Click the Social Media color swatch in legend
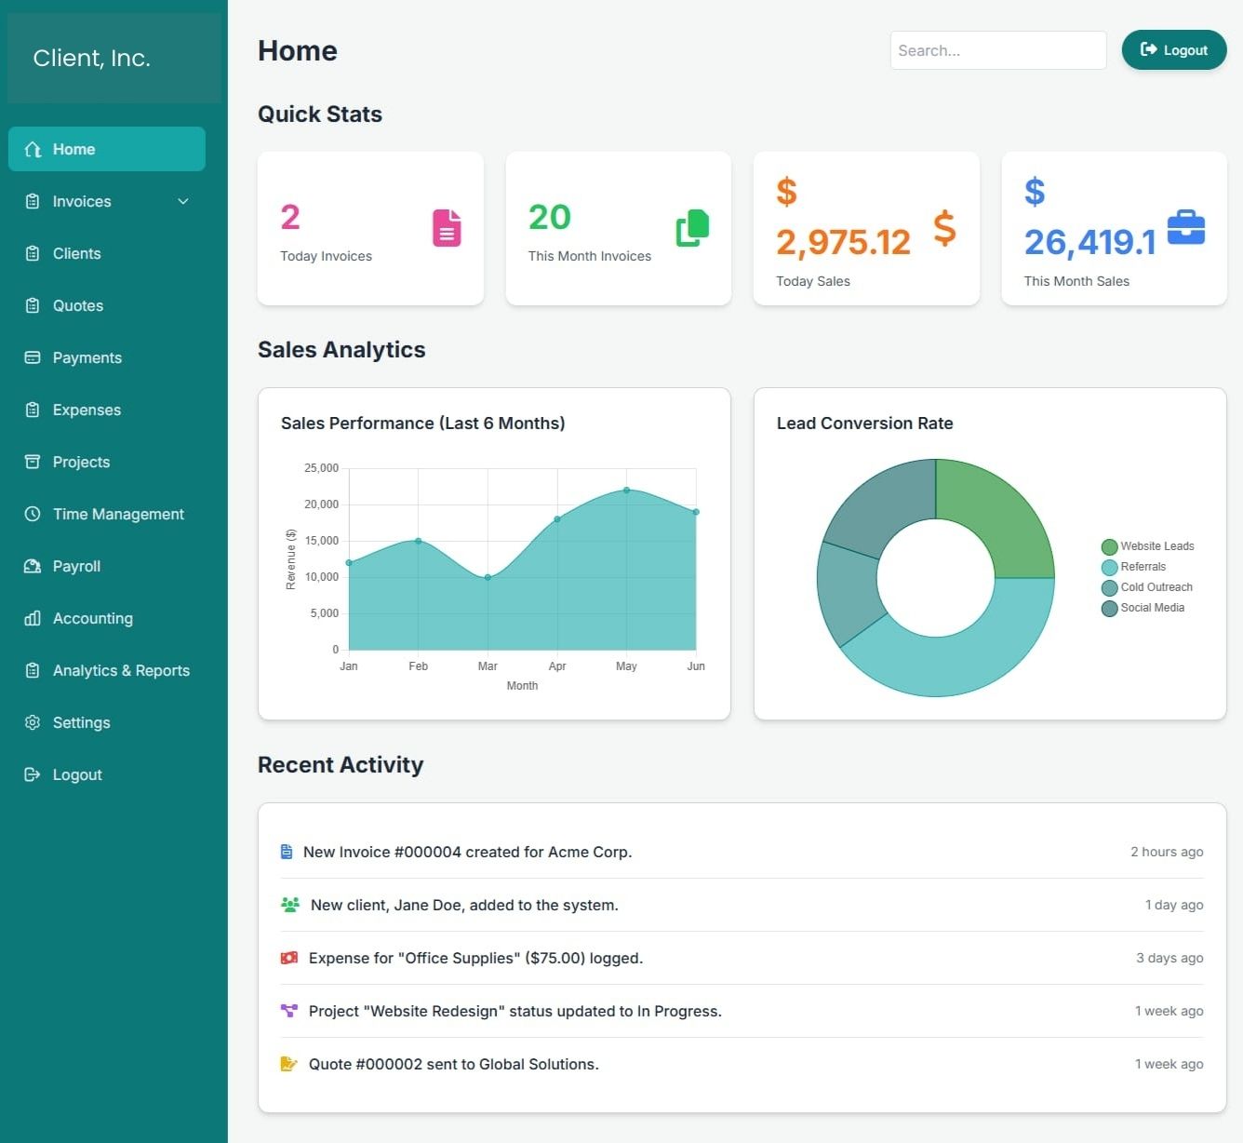 coord(1109,608)
